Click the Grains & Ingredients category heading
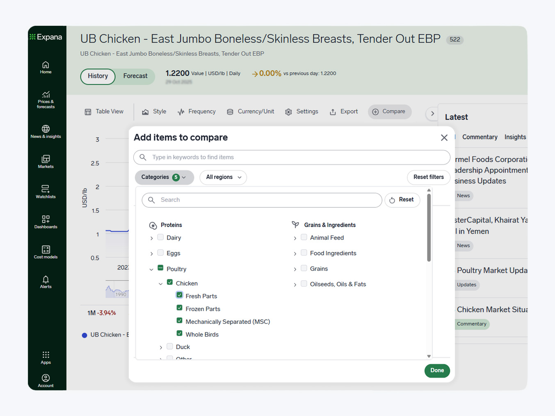Image resolution: width=555 pixels, height=416 pixels. click(330, 225)
